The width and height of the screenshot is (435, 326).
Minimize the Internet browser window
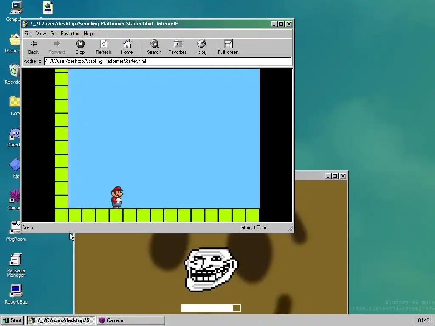click(274, 24)
